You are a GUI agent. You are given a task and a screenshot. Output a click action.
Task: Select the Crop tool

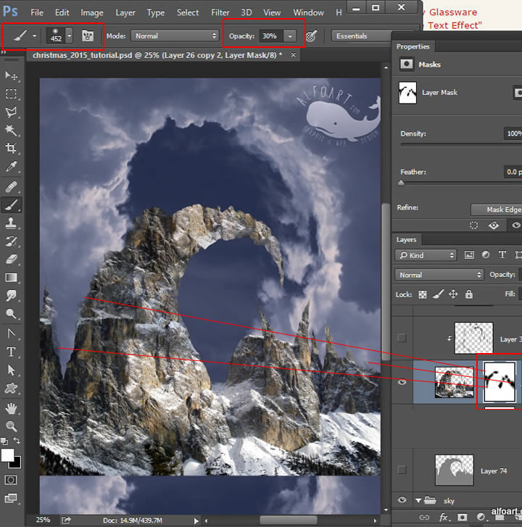point(11,149)
